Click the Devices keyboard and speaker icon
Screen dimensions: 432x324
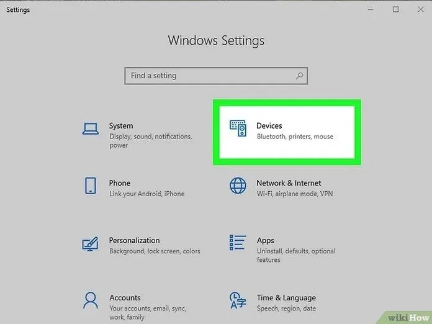coord(238,130)
